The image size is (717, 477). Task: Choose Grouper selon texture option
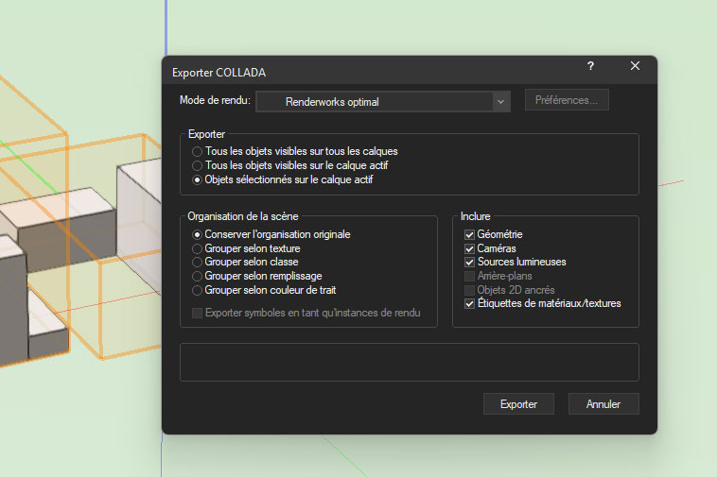tap(197, 248)
